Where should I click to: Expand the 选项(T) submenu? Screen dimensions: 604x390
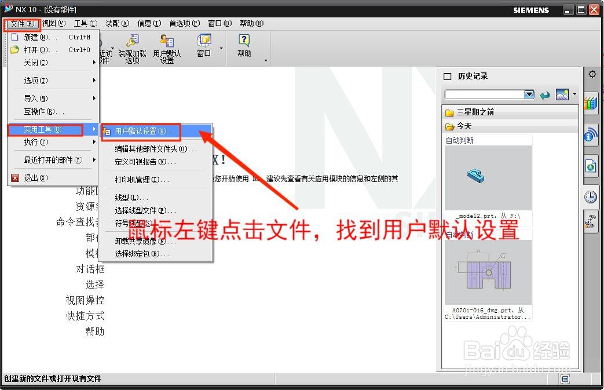pos(53,81)
